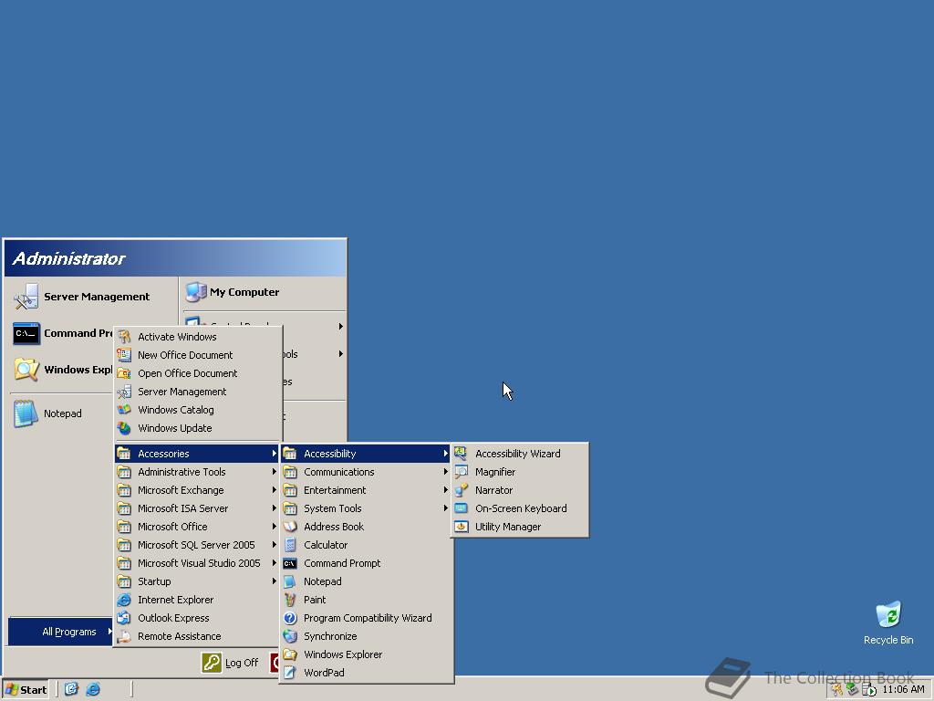This screenshot has width=934, height=701.
Task: Click the Magnifier magnifying-glass icon
Action: point(461,472)
